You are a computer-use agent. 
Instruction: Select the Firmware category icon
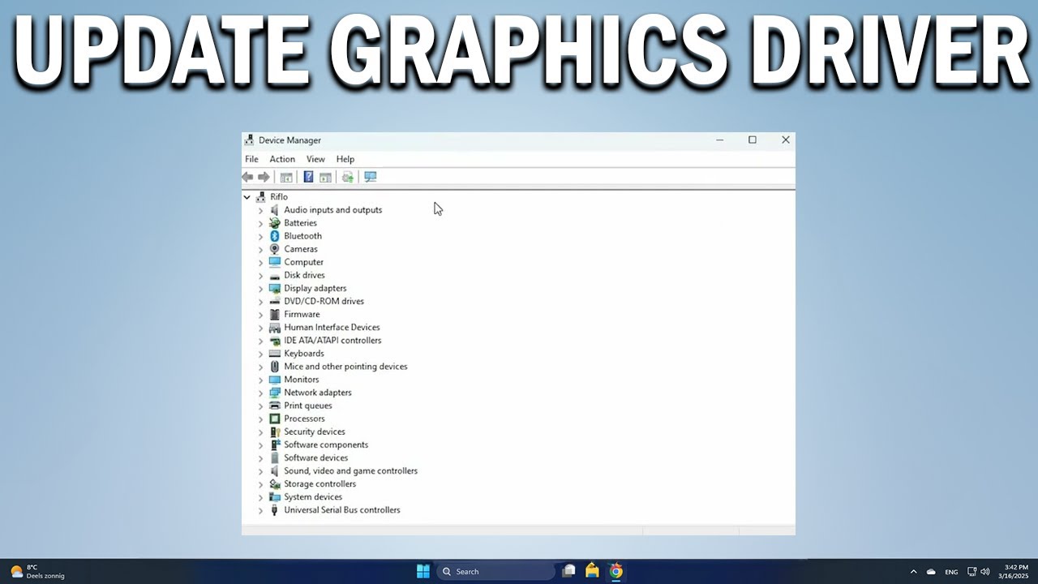click(x=275, y=315)
